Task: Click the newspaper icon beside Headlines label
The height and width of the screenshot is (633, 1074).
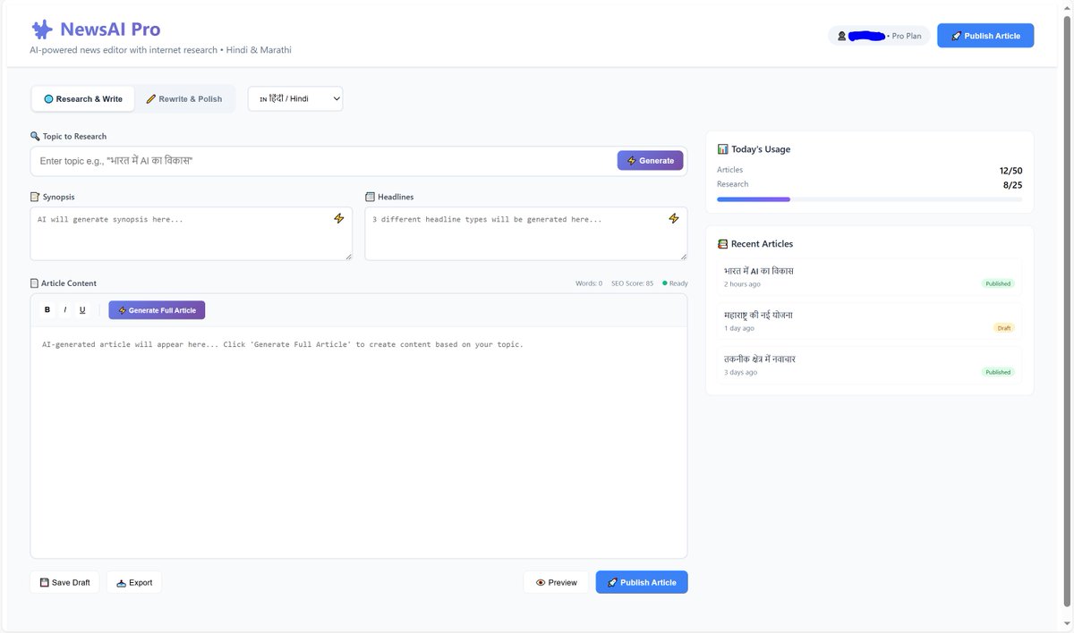Action: [x=370, y=196]
